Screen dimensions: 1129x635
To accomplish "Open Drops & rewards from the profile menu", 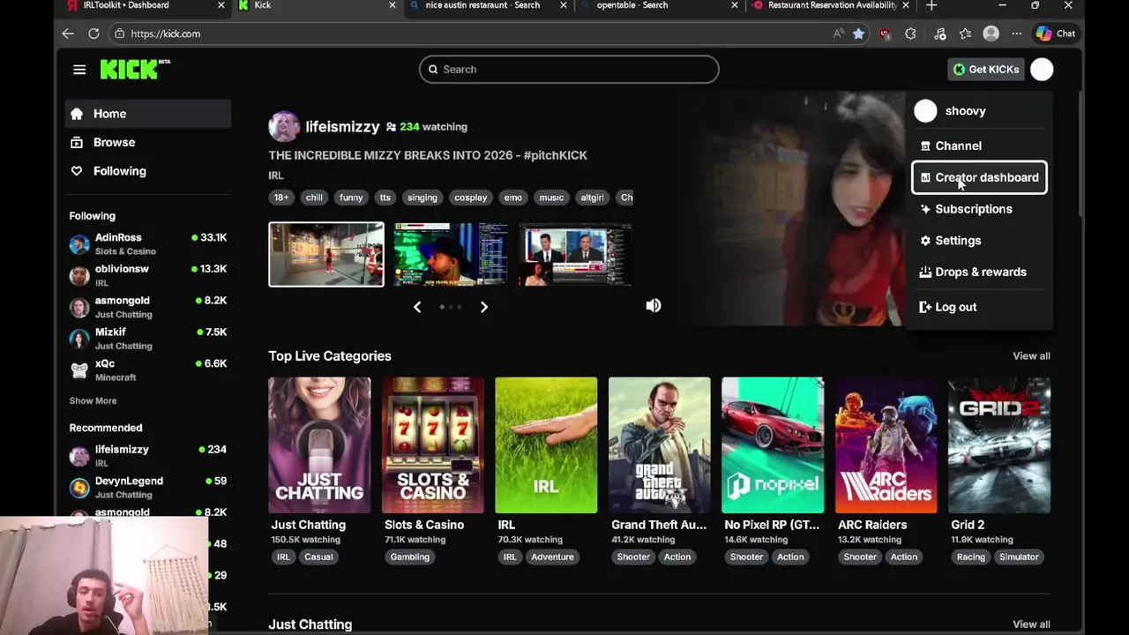I will [x=979, y=272].
